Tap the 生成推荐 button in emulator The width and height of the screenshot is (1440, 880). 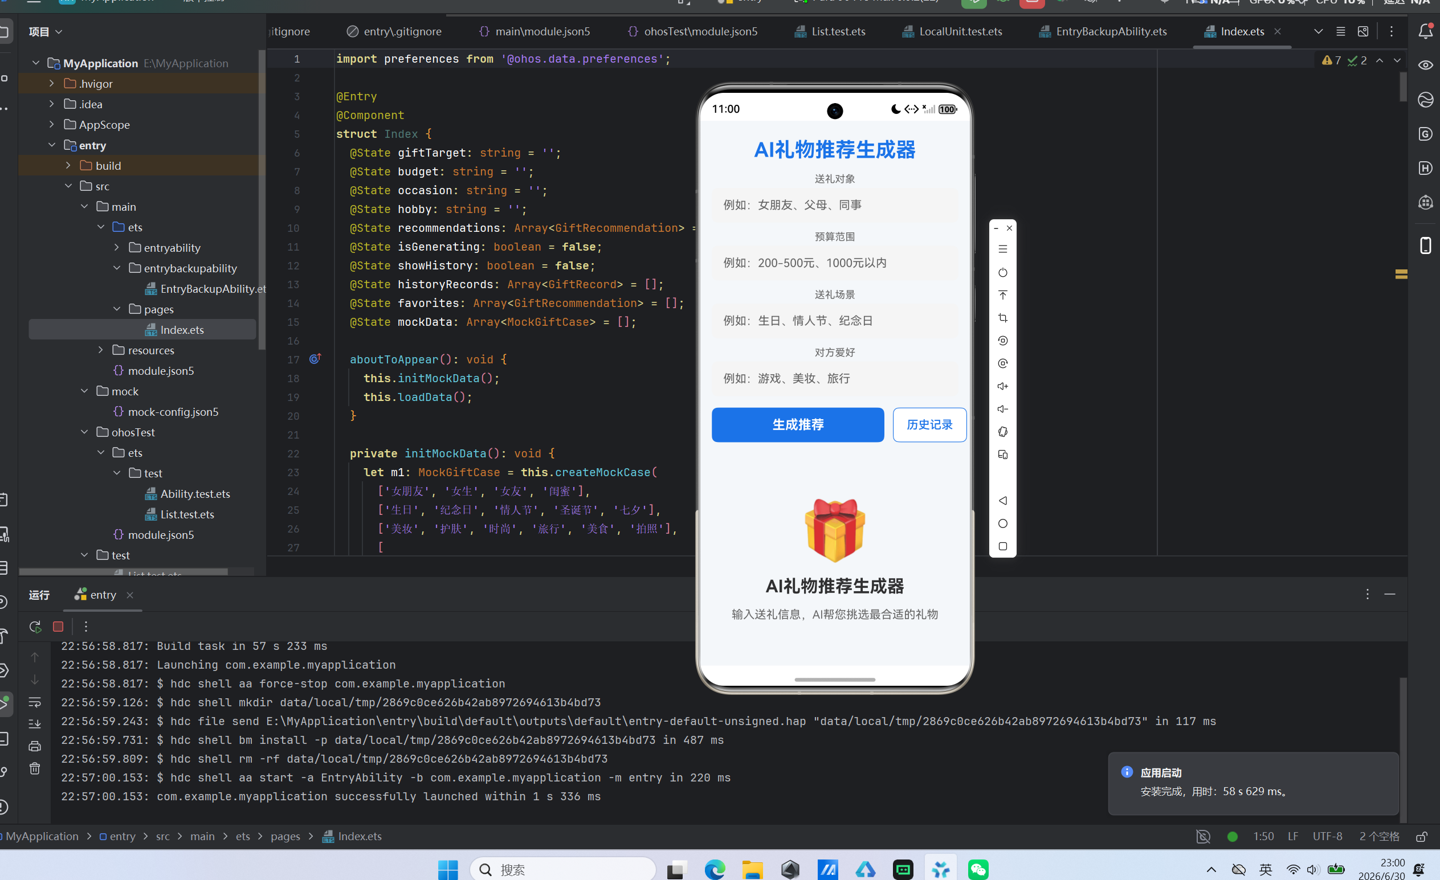click(798, 425)
